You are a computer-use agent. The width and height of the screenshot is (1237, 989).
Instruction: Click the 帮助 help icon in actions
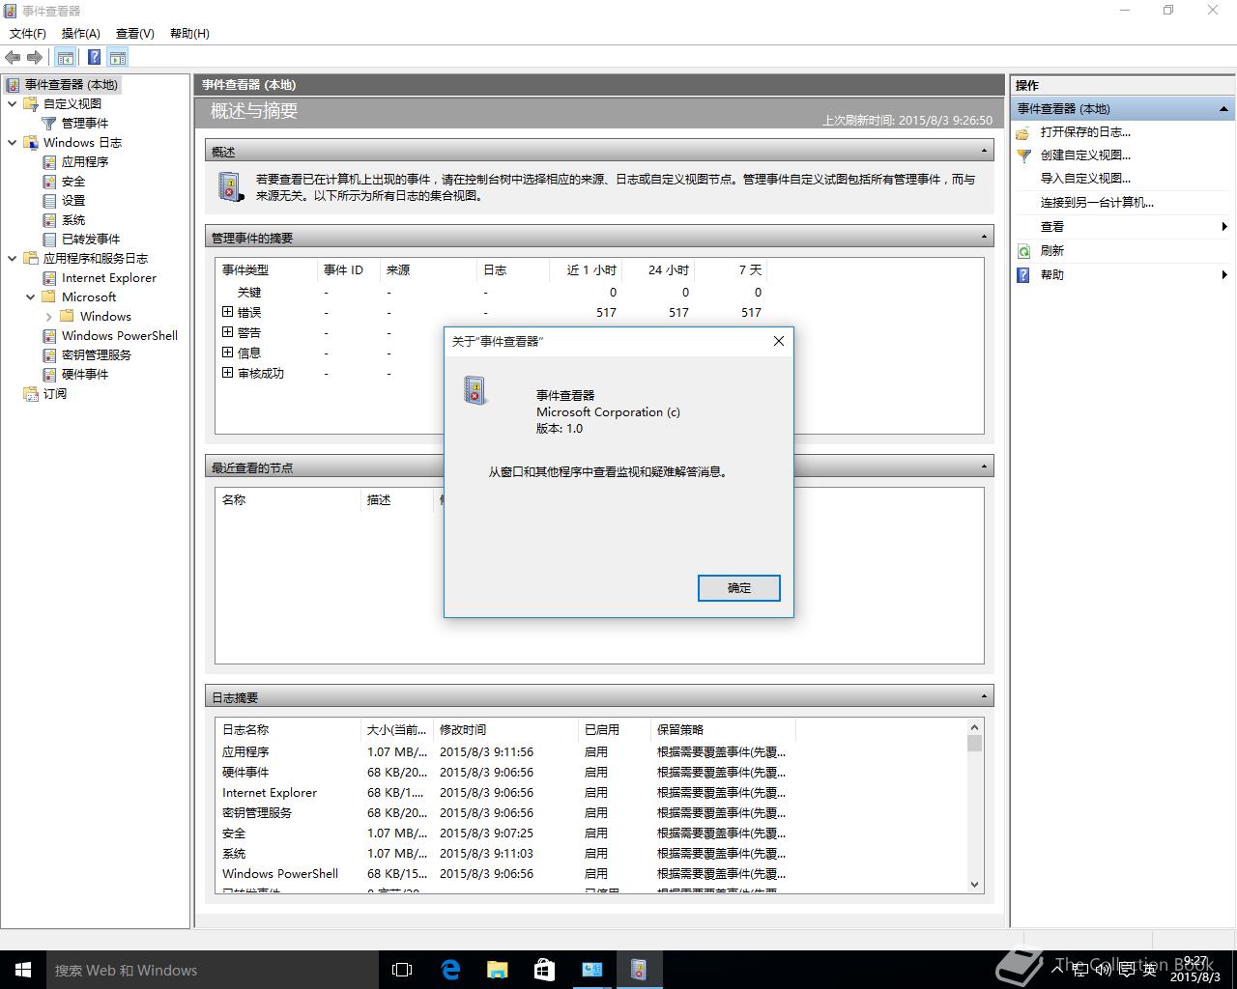click(x=1023, y=274)
